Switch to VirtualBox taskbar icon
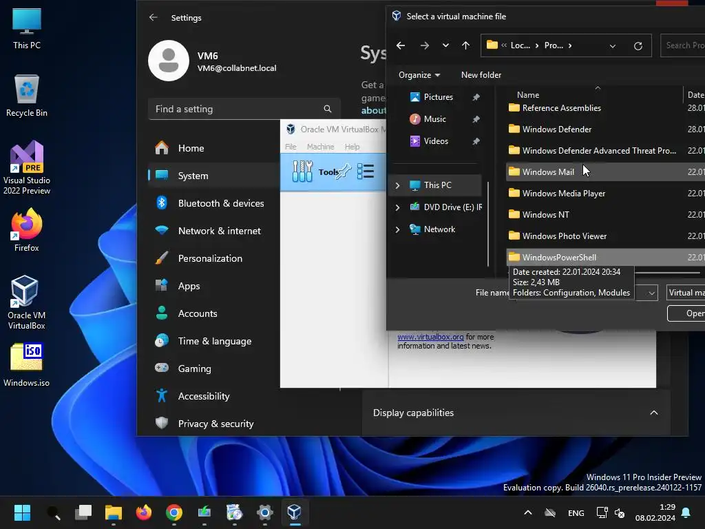The width and height of the screenshot is (705, 529). point(295,512)
